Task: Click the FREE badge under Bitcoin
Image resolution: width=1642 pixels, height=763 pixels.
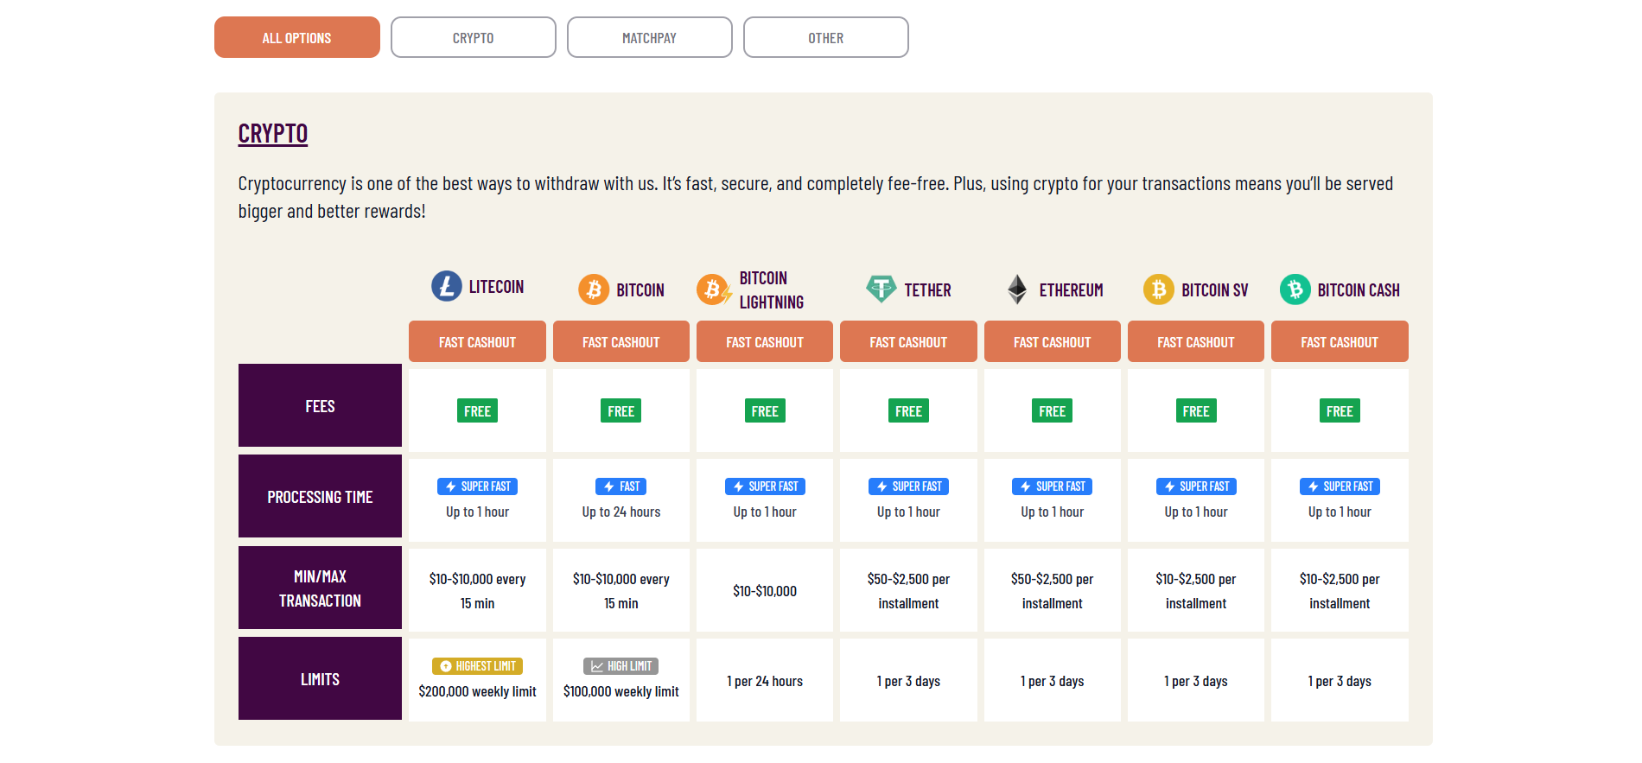Action: 621,411
